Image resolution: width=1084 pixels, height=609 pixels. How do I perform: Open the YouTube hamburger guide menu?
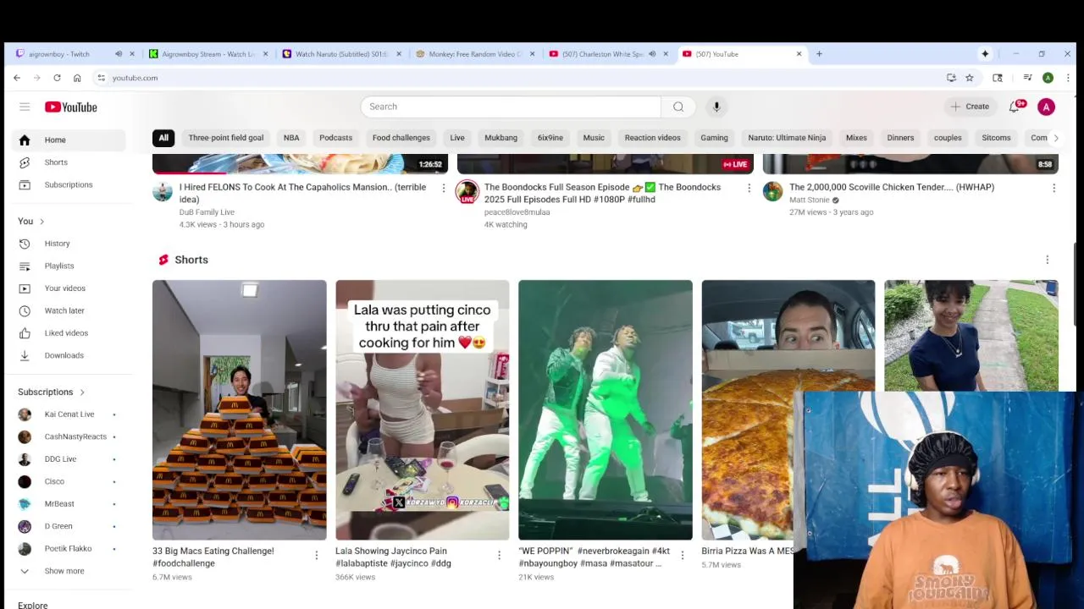(25, 107)
